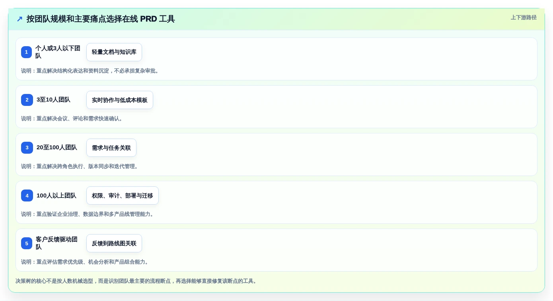This screenshot has width=553, height=301.
Task: Click the note about 结构化表达和资料沉淀
Action: 90,71
